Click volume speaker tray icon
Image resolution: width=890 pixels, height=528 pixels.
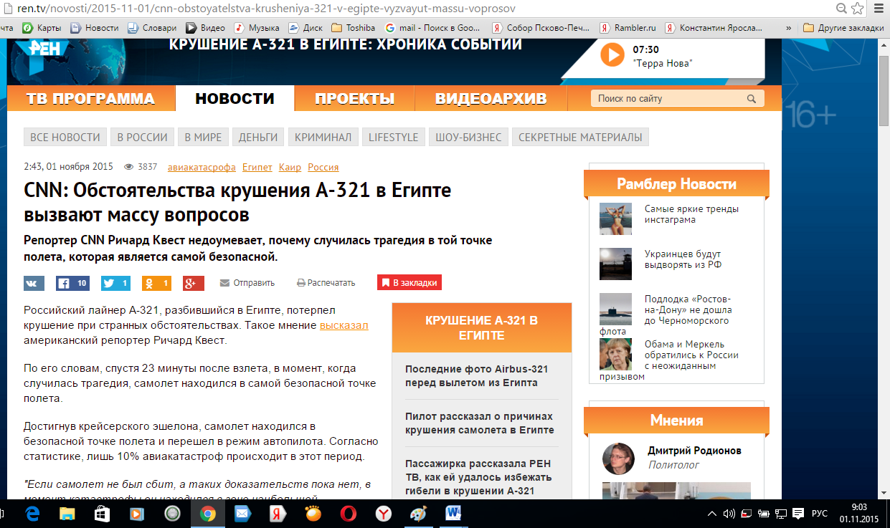point(729,514)
